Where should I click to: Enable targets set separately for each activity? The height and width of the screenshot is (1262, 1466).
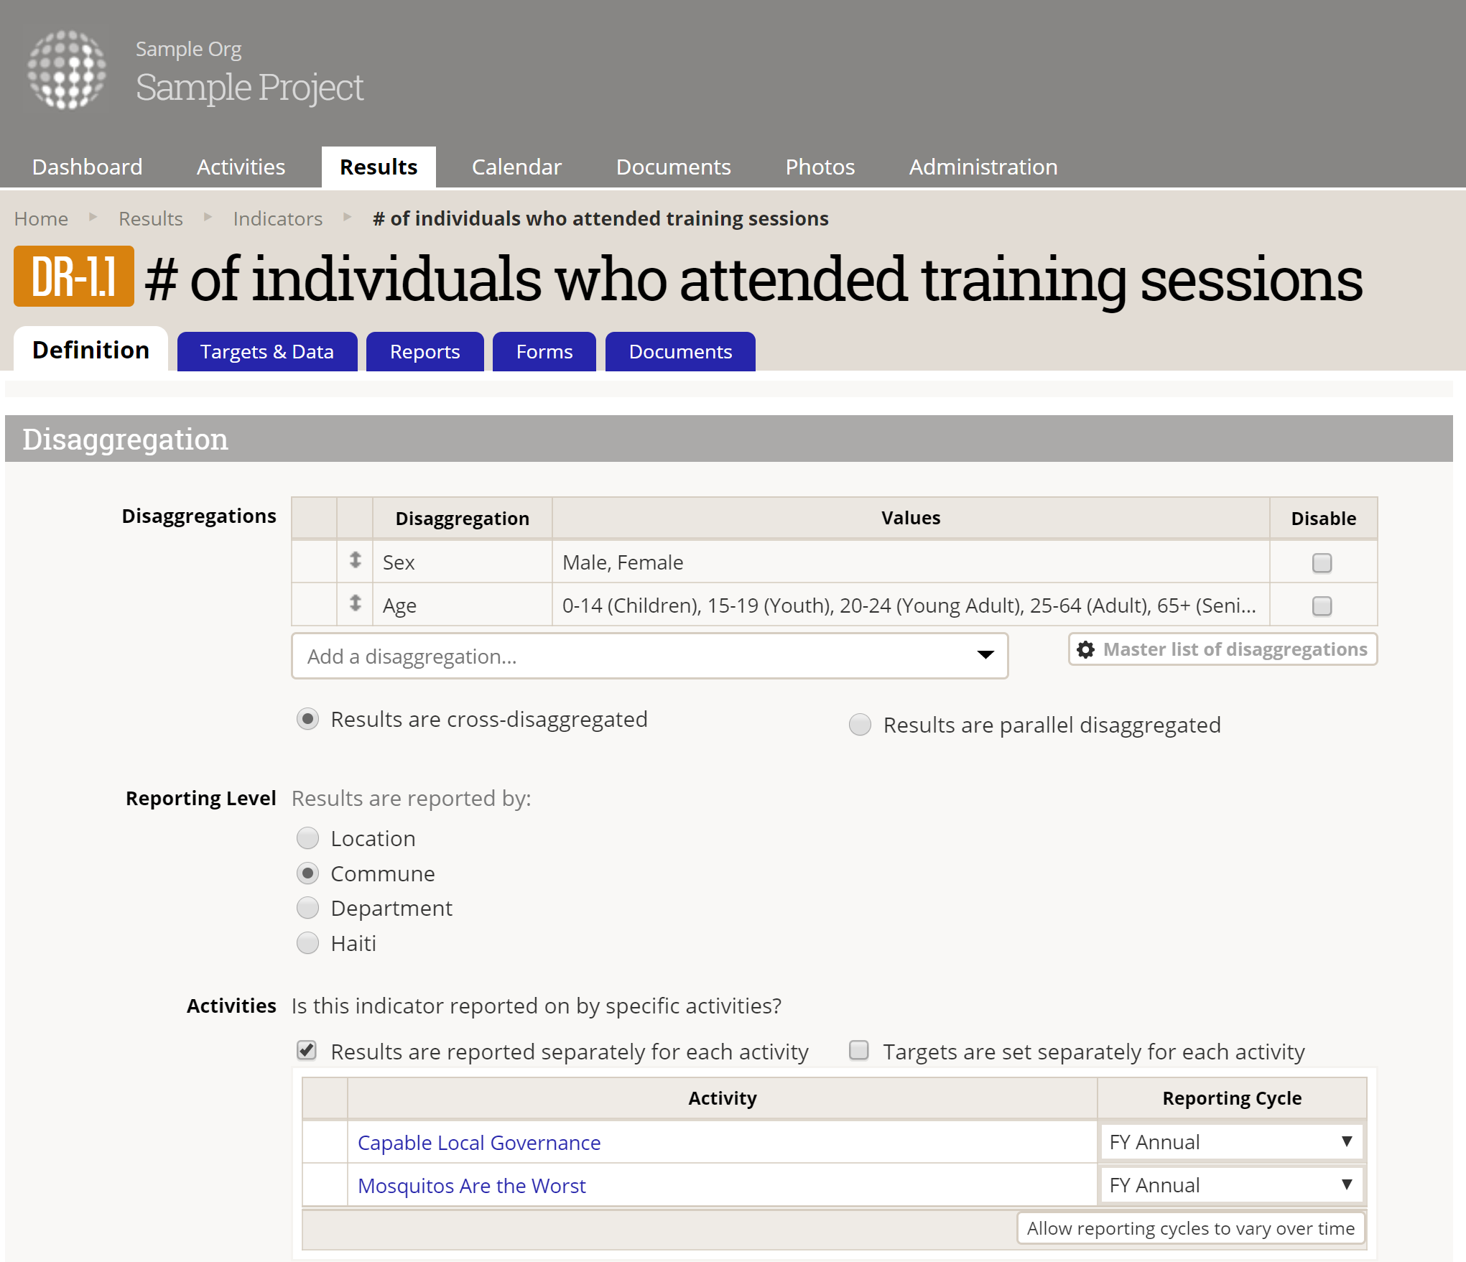point(859,1051)
